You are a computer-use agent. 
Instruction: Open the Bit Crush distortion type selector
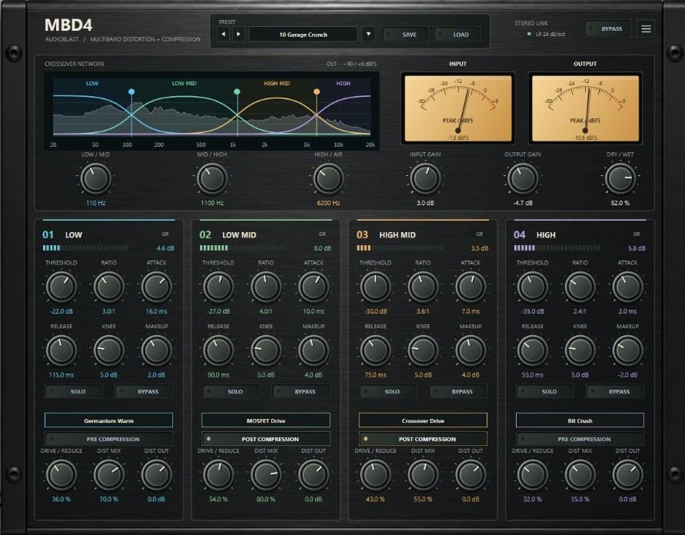pyautogui.click(x=580, y=420)
